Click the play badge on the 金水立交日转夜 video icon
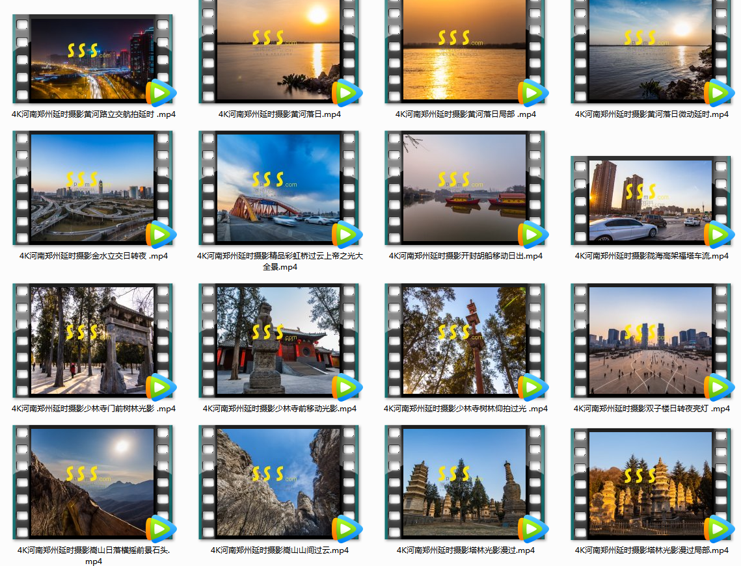Viewport: 741px width, 566px height. coord(160,235)
